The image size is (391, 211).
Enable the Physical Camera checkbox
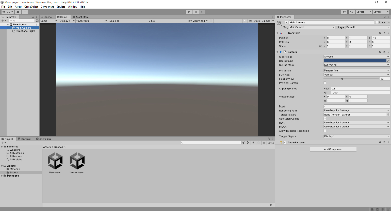(x=325, y=83)
